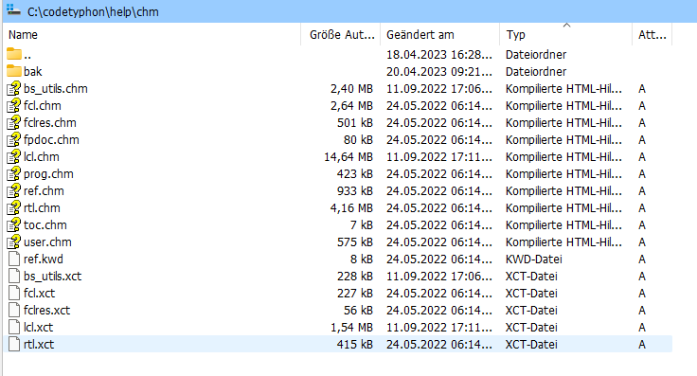Screen dimensions: 697x376
Task: Click the 4,16 MB size of rtl.chm
Action: [351, 207]
